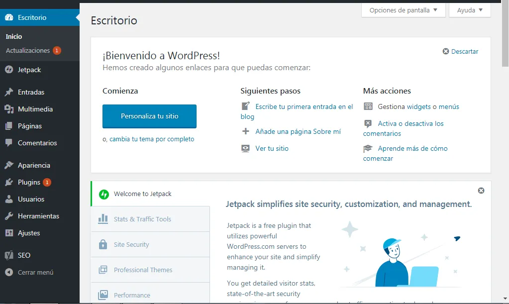Expand the Opciones de pantalla dropdown
Screen dimensions: 509x304
point(403,10)
